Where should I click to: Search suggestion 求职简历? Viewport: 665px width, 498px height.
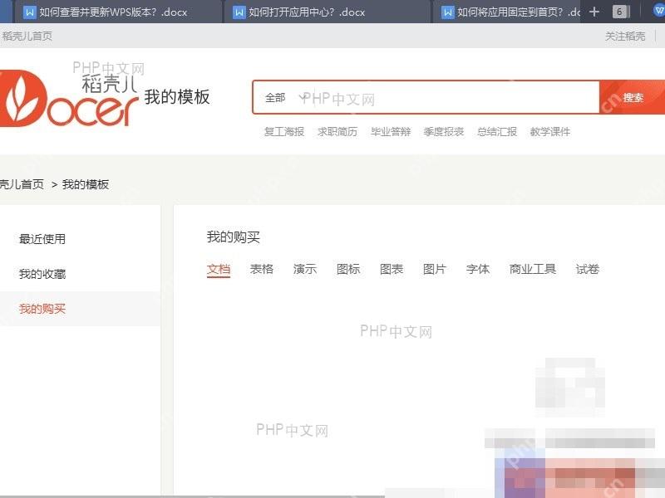(337, 132)
